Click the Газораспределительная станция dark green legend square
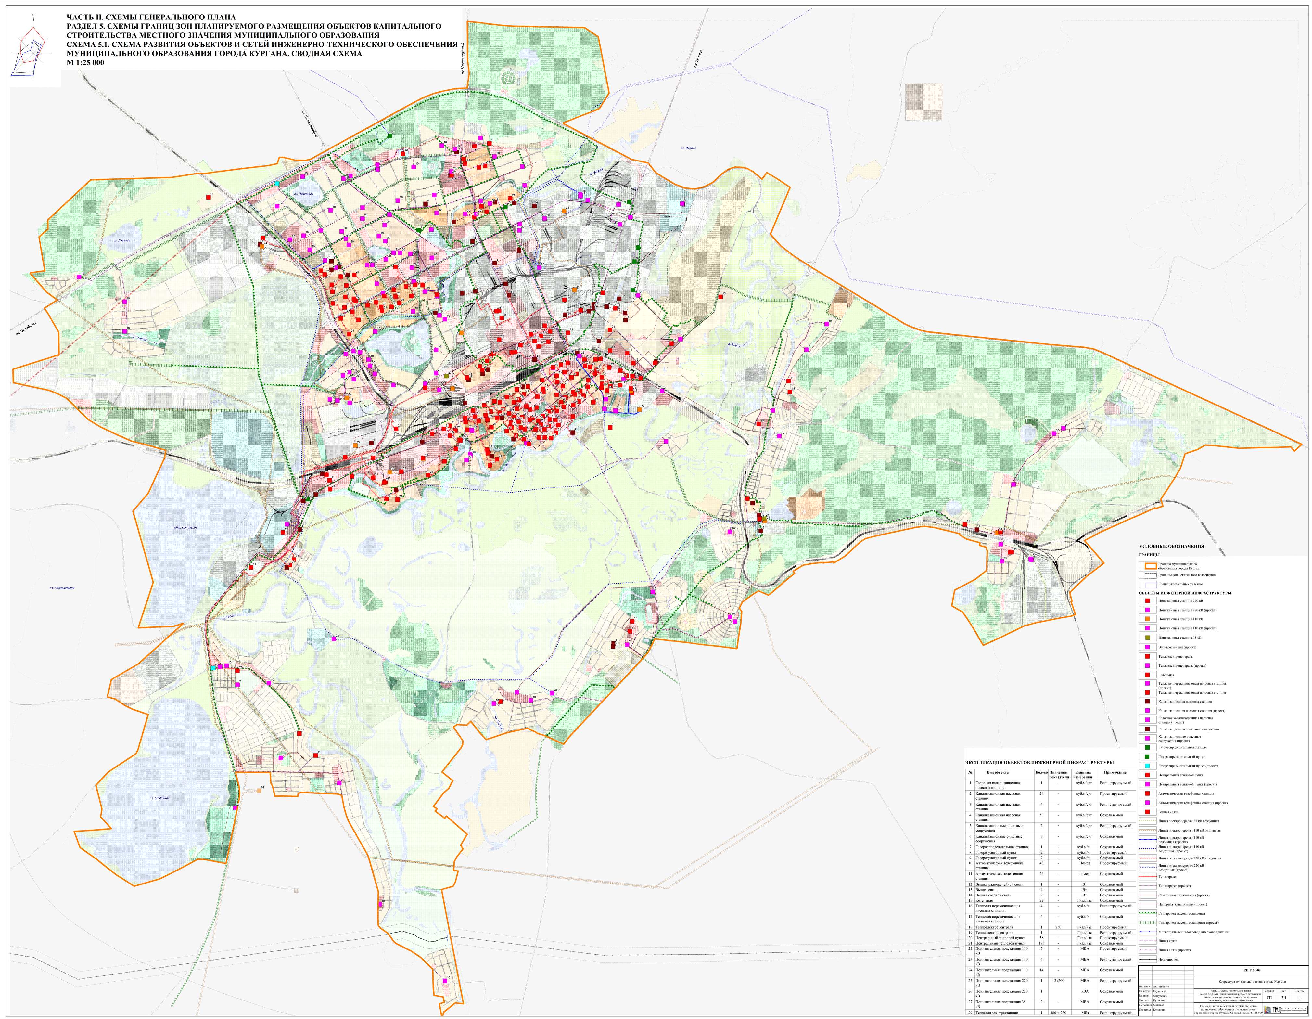Viewport: 1312px width, 1019px height. [x=1147, y=747]
